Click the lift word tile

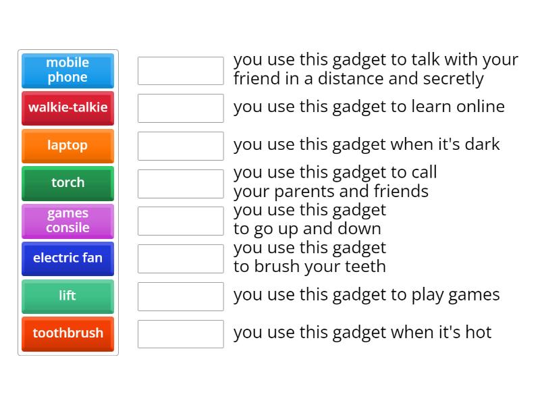pos(67,296)
